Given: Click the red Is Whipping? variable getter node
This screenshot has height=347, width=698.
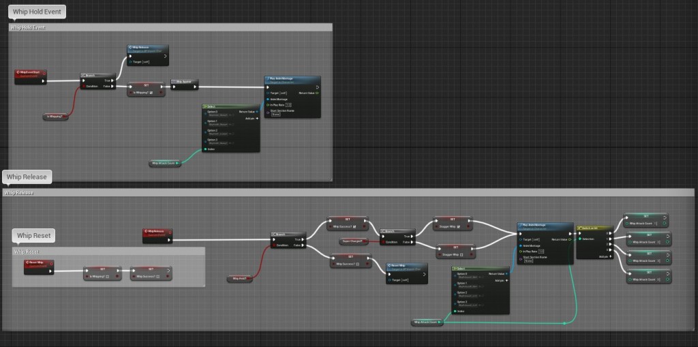Looking at the screenshot, I should tap(57, 117).
